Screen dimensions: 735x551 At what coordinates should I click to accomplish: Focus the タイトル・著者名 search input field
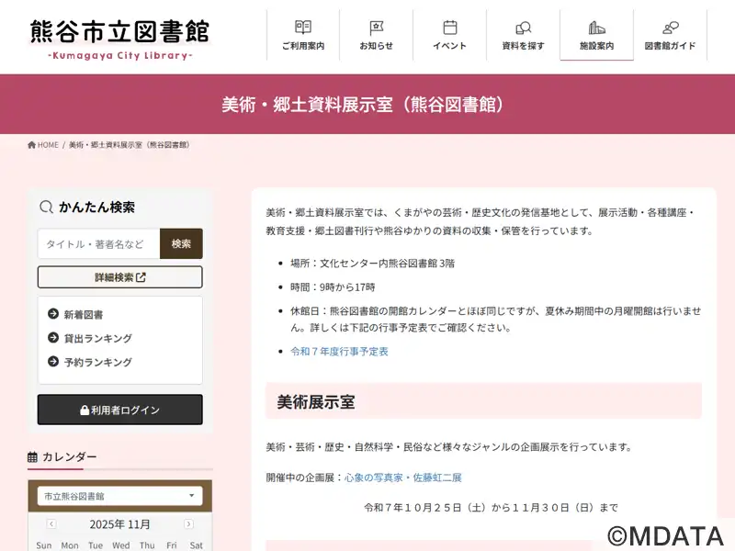pos(99,244)
